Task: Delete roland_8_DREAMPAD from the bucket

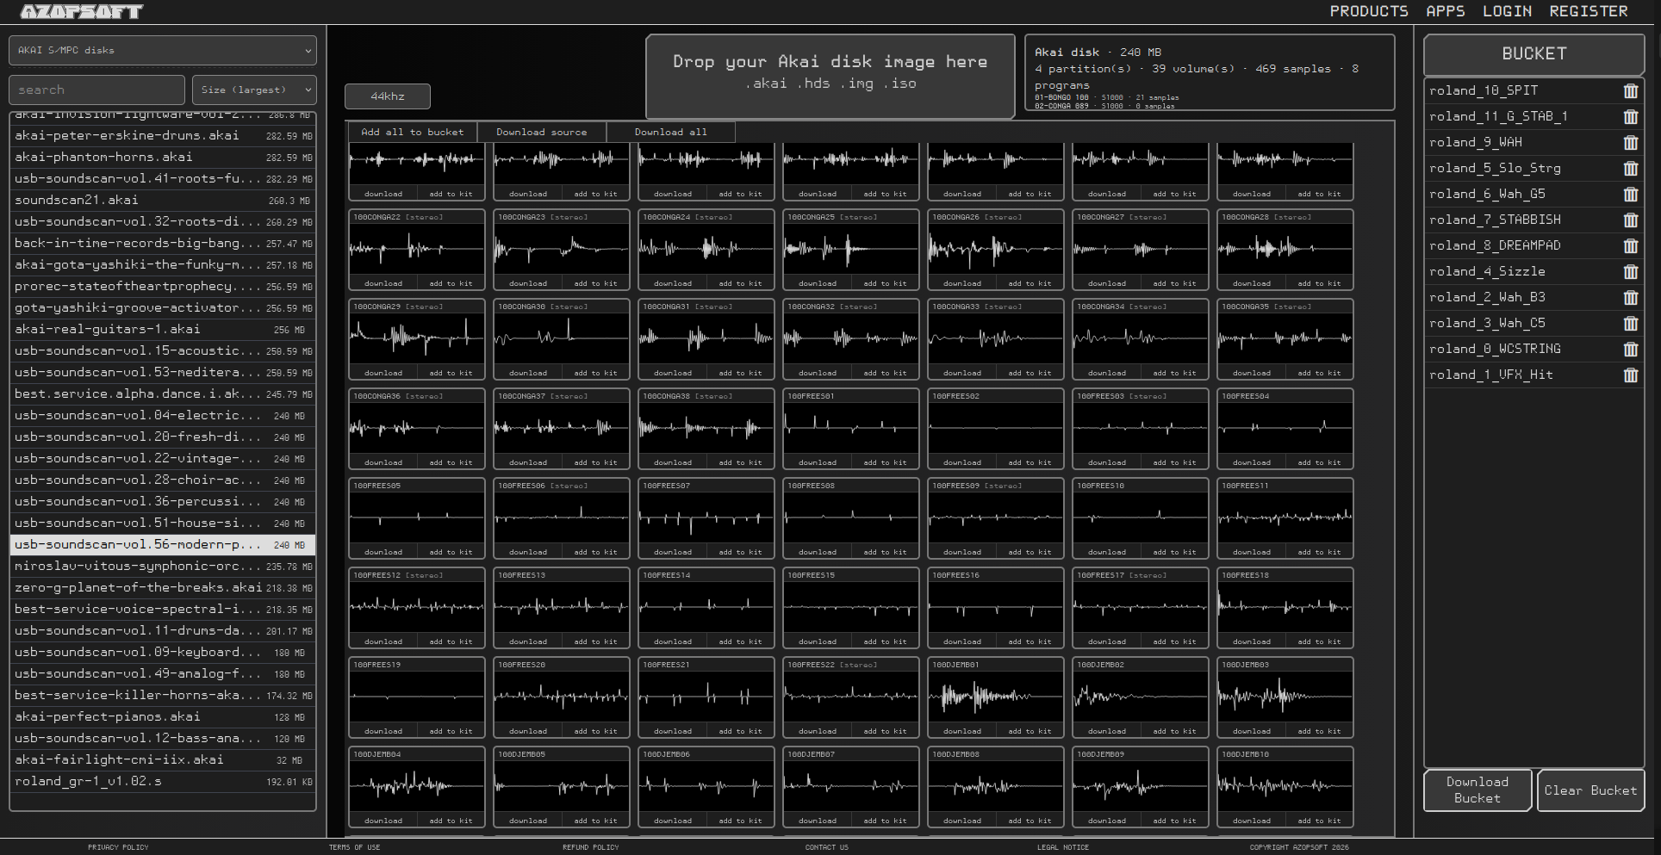Action: point(1631,245)
